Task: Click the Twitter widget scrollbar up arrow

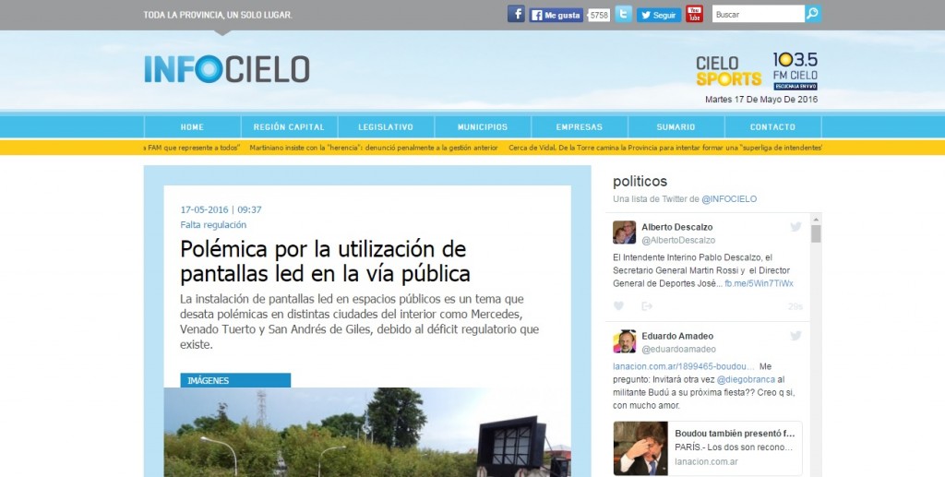Action: (x=816, y=220)
